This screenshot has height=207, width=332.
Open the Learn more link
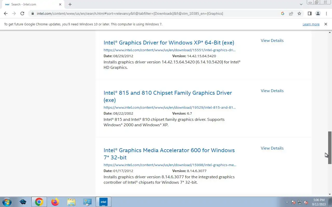[311, 24]
